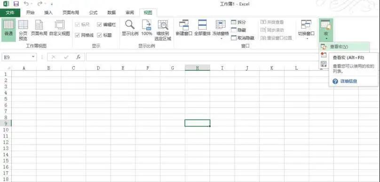Click the relative reference icon below record macro
Viewport: 380px width, 182px height.
[x=324, y=64]
